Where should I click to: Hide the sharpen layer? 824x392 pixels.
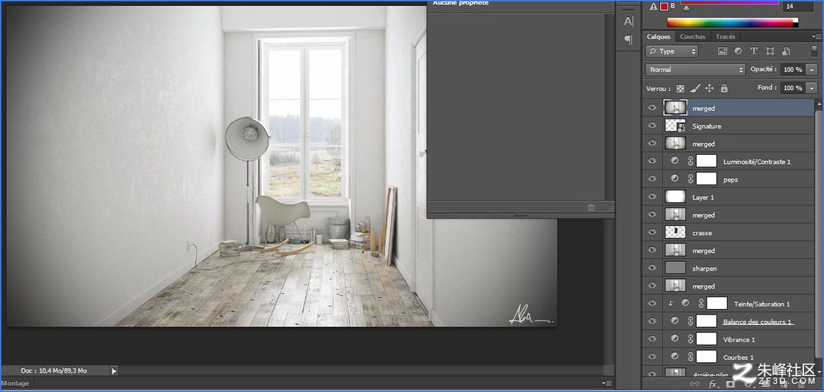click(652, 269)
